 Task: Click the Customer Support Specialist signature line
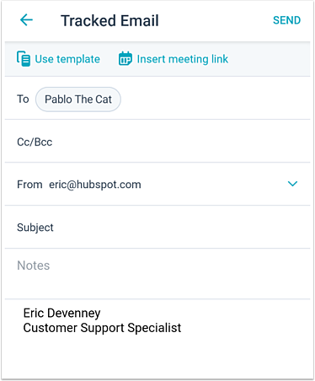pyautogui.click(x=102, y=328)
